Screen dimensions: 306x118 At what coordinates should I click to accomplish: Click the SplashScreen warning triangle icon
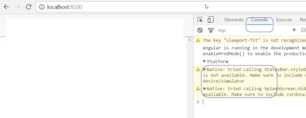coord(198,89)
